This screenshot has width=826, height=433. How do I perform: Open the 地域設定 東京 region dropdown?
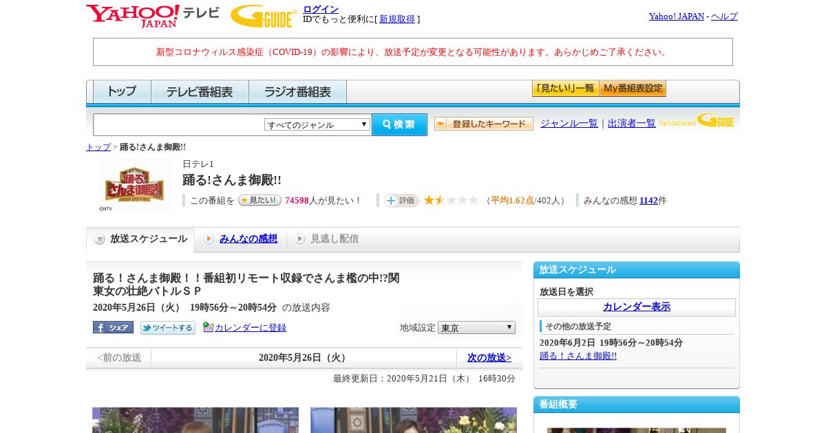[476, 328]
